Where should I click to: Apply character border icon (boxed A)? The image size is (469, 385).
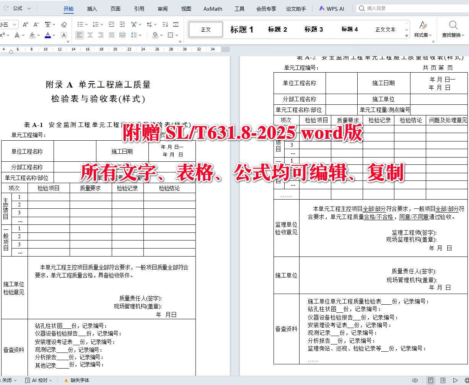64,35
